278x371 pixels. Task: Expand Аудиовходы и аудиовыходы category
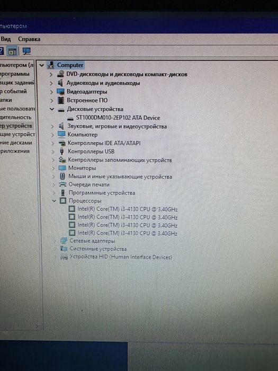(x=51, y=83)
